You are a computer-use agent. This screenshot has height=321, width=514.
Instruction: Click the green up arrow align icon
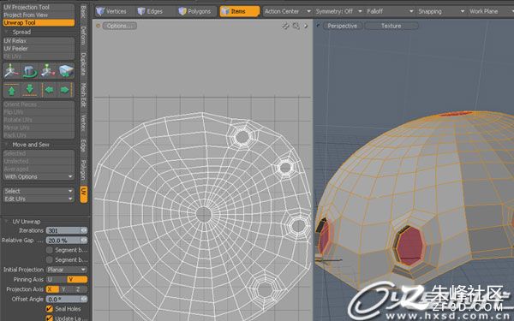[11, 90]
